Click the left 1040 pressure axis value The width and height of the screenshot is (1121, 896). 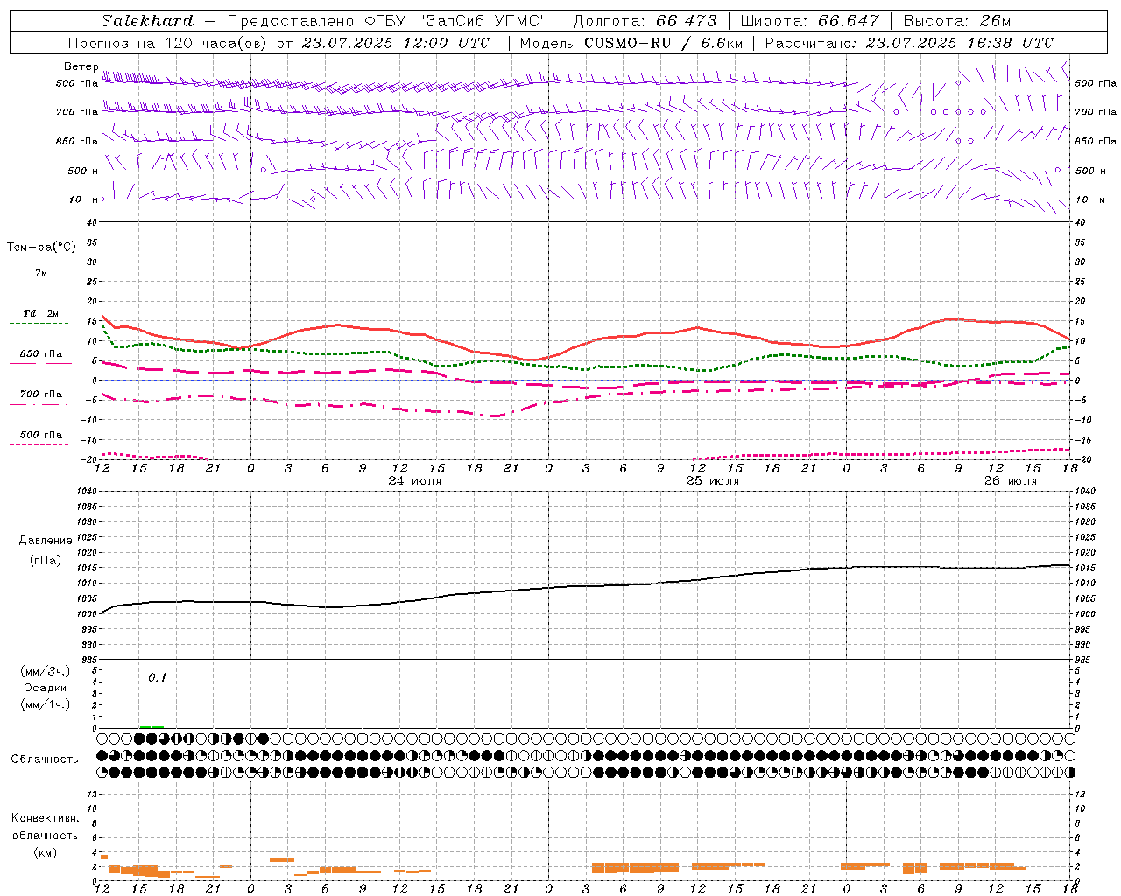87,491
